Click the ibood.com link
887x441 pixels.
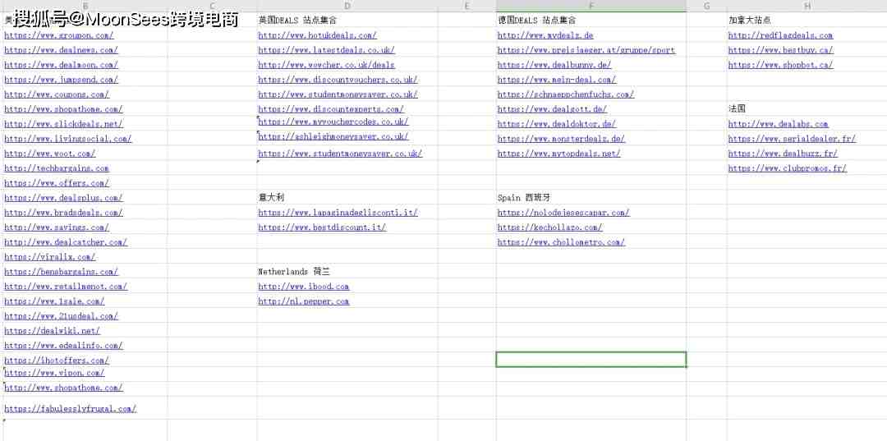304,287
